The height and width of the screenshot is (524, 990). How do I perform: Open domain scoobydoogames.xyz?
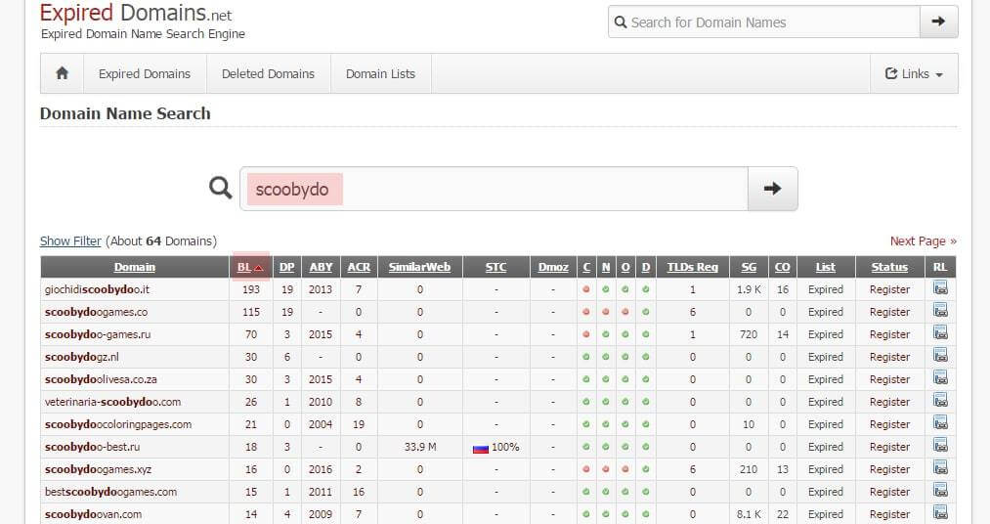(98, 469)
